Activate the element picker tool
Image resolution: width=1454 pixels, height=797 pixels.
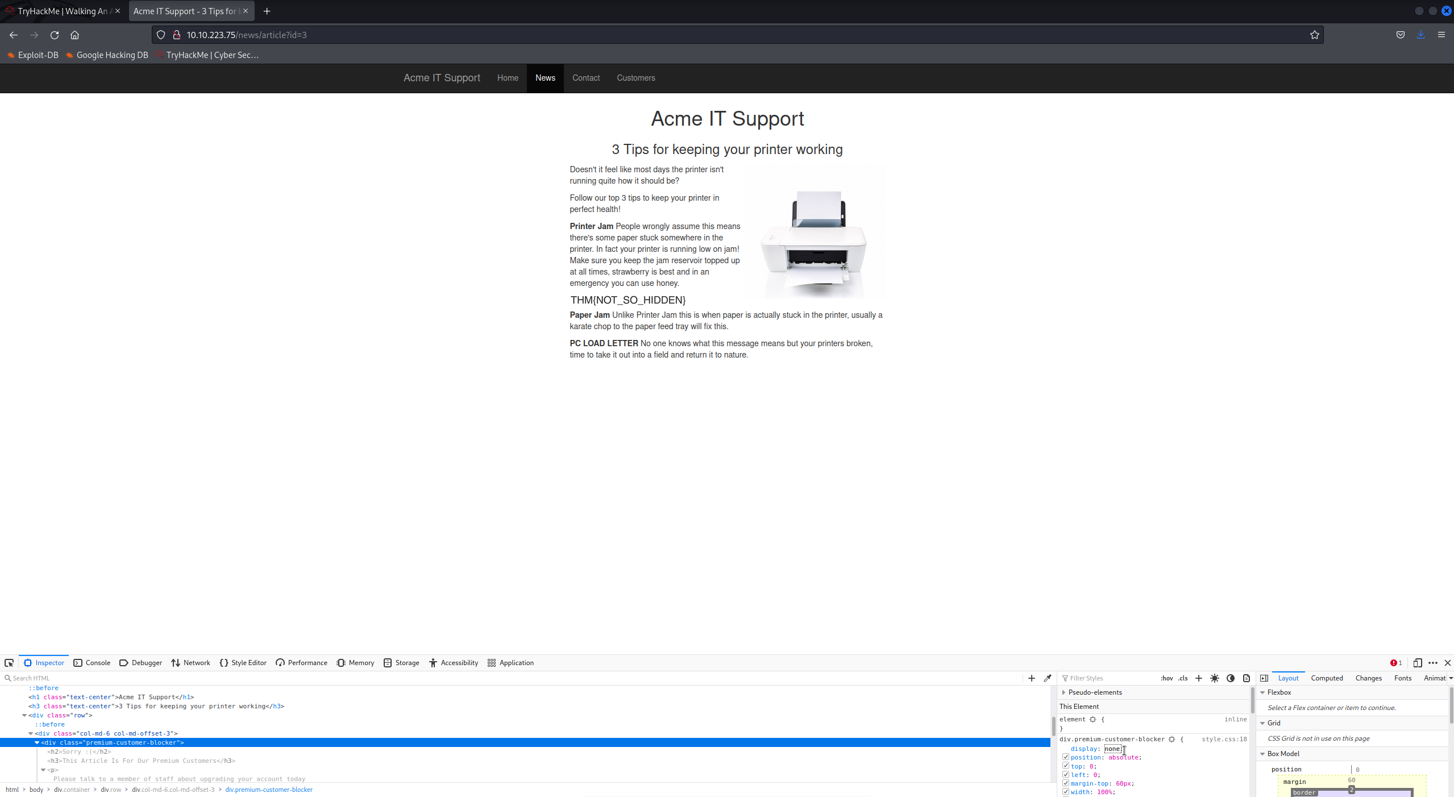pyautogui.click(x=9, y=663)
